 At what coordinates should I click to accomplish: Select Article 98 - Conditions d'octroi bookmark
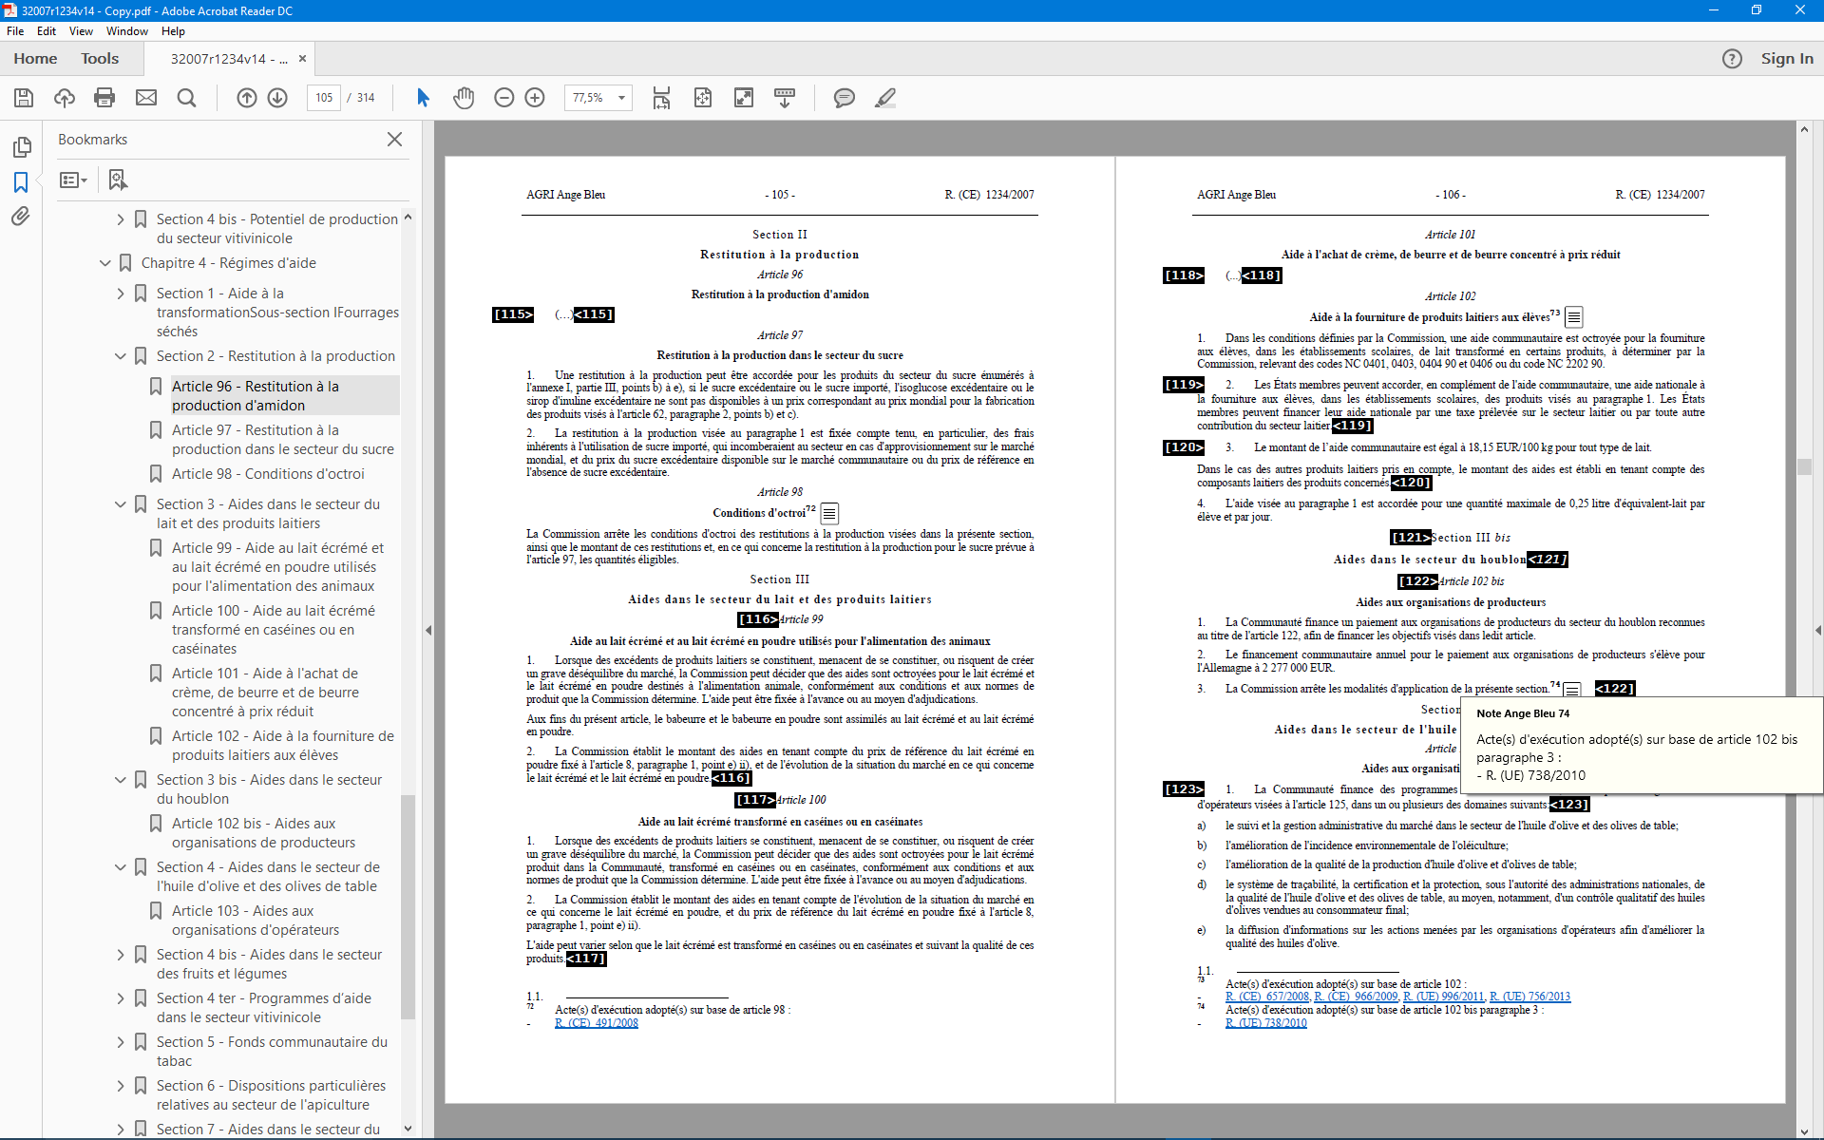(x=268, y=474)
